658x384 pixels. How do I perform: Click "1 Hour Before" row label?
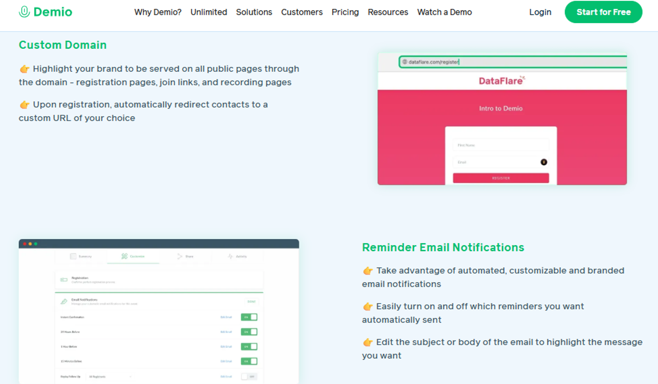[69, 347]
